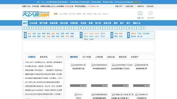Click the 天上人间动漫网 site logo

36,15
